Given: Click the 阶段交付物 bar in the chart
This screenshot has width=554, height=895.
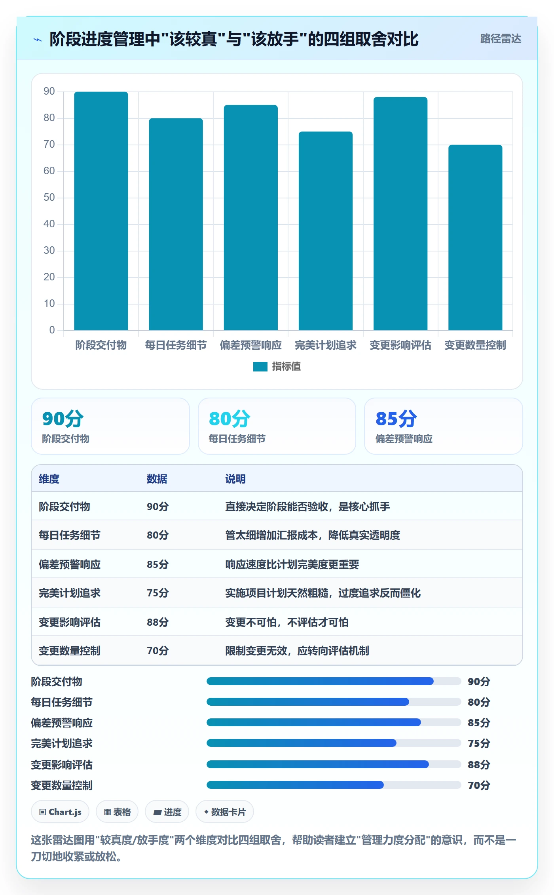Looking at the screenshot, I should [101, 211].
